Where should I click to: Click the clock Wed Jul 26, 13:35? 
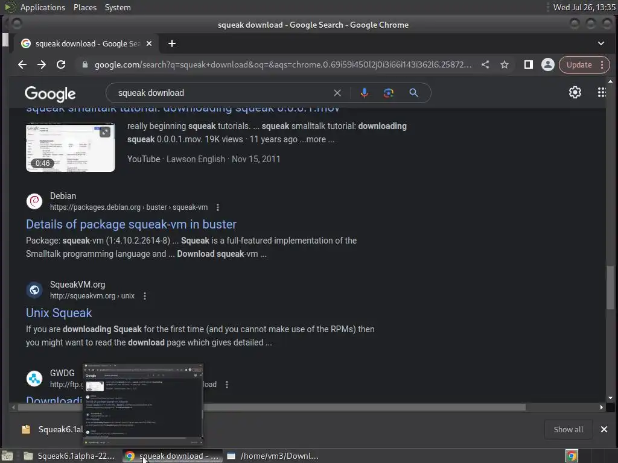pyautogui.click(x=584, y=7)
